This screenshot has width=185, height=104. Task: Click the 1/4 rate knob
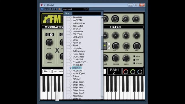pos(116,46)
